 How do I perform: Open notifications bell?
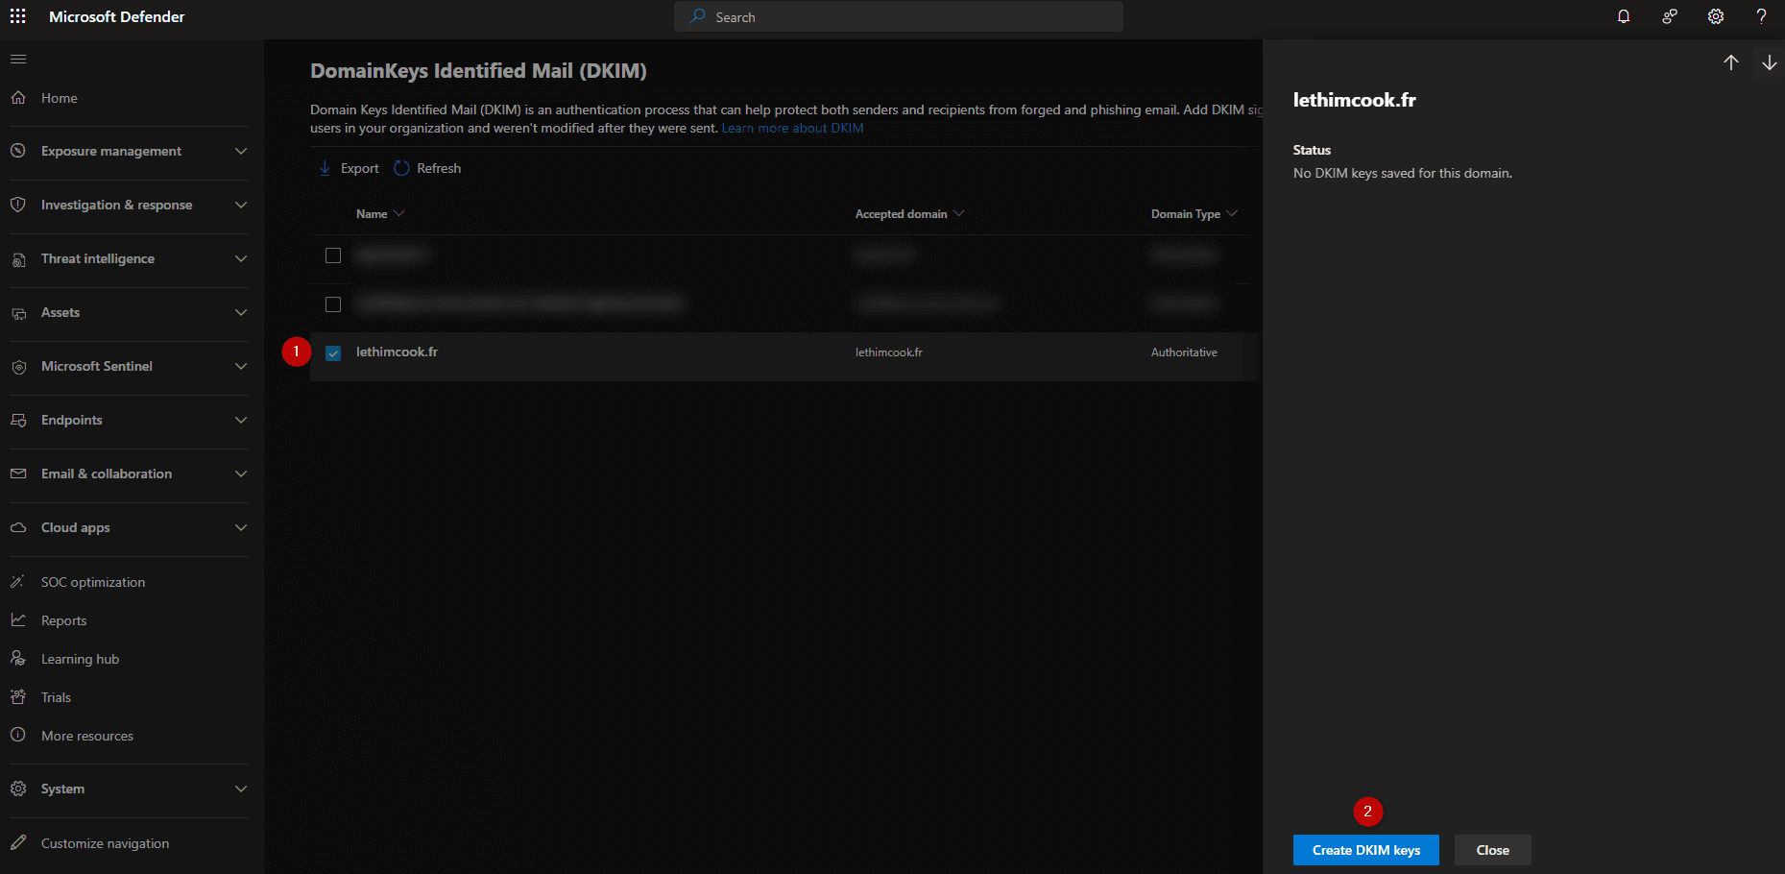point(1624,16)
